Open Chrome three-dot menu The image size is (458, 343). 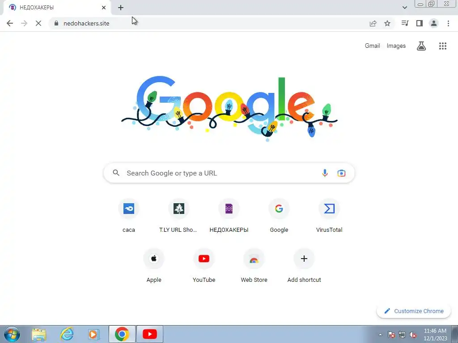(x=448, y=23)
